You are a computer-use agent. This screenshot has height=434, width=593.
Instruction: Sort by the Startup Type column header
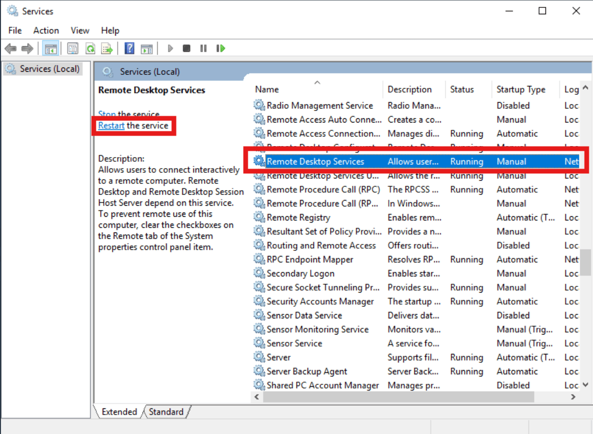(x=520, y=89)
